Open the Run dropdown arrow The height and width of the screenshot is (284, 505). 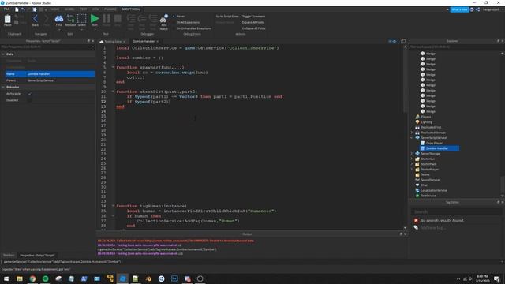(x=95, y=30)
